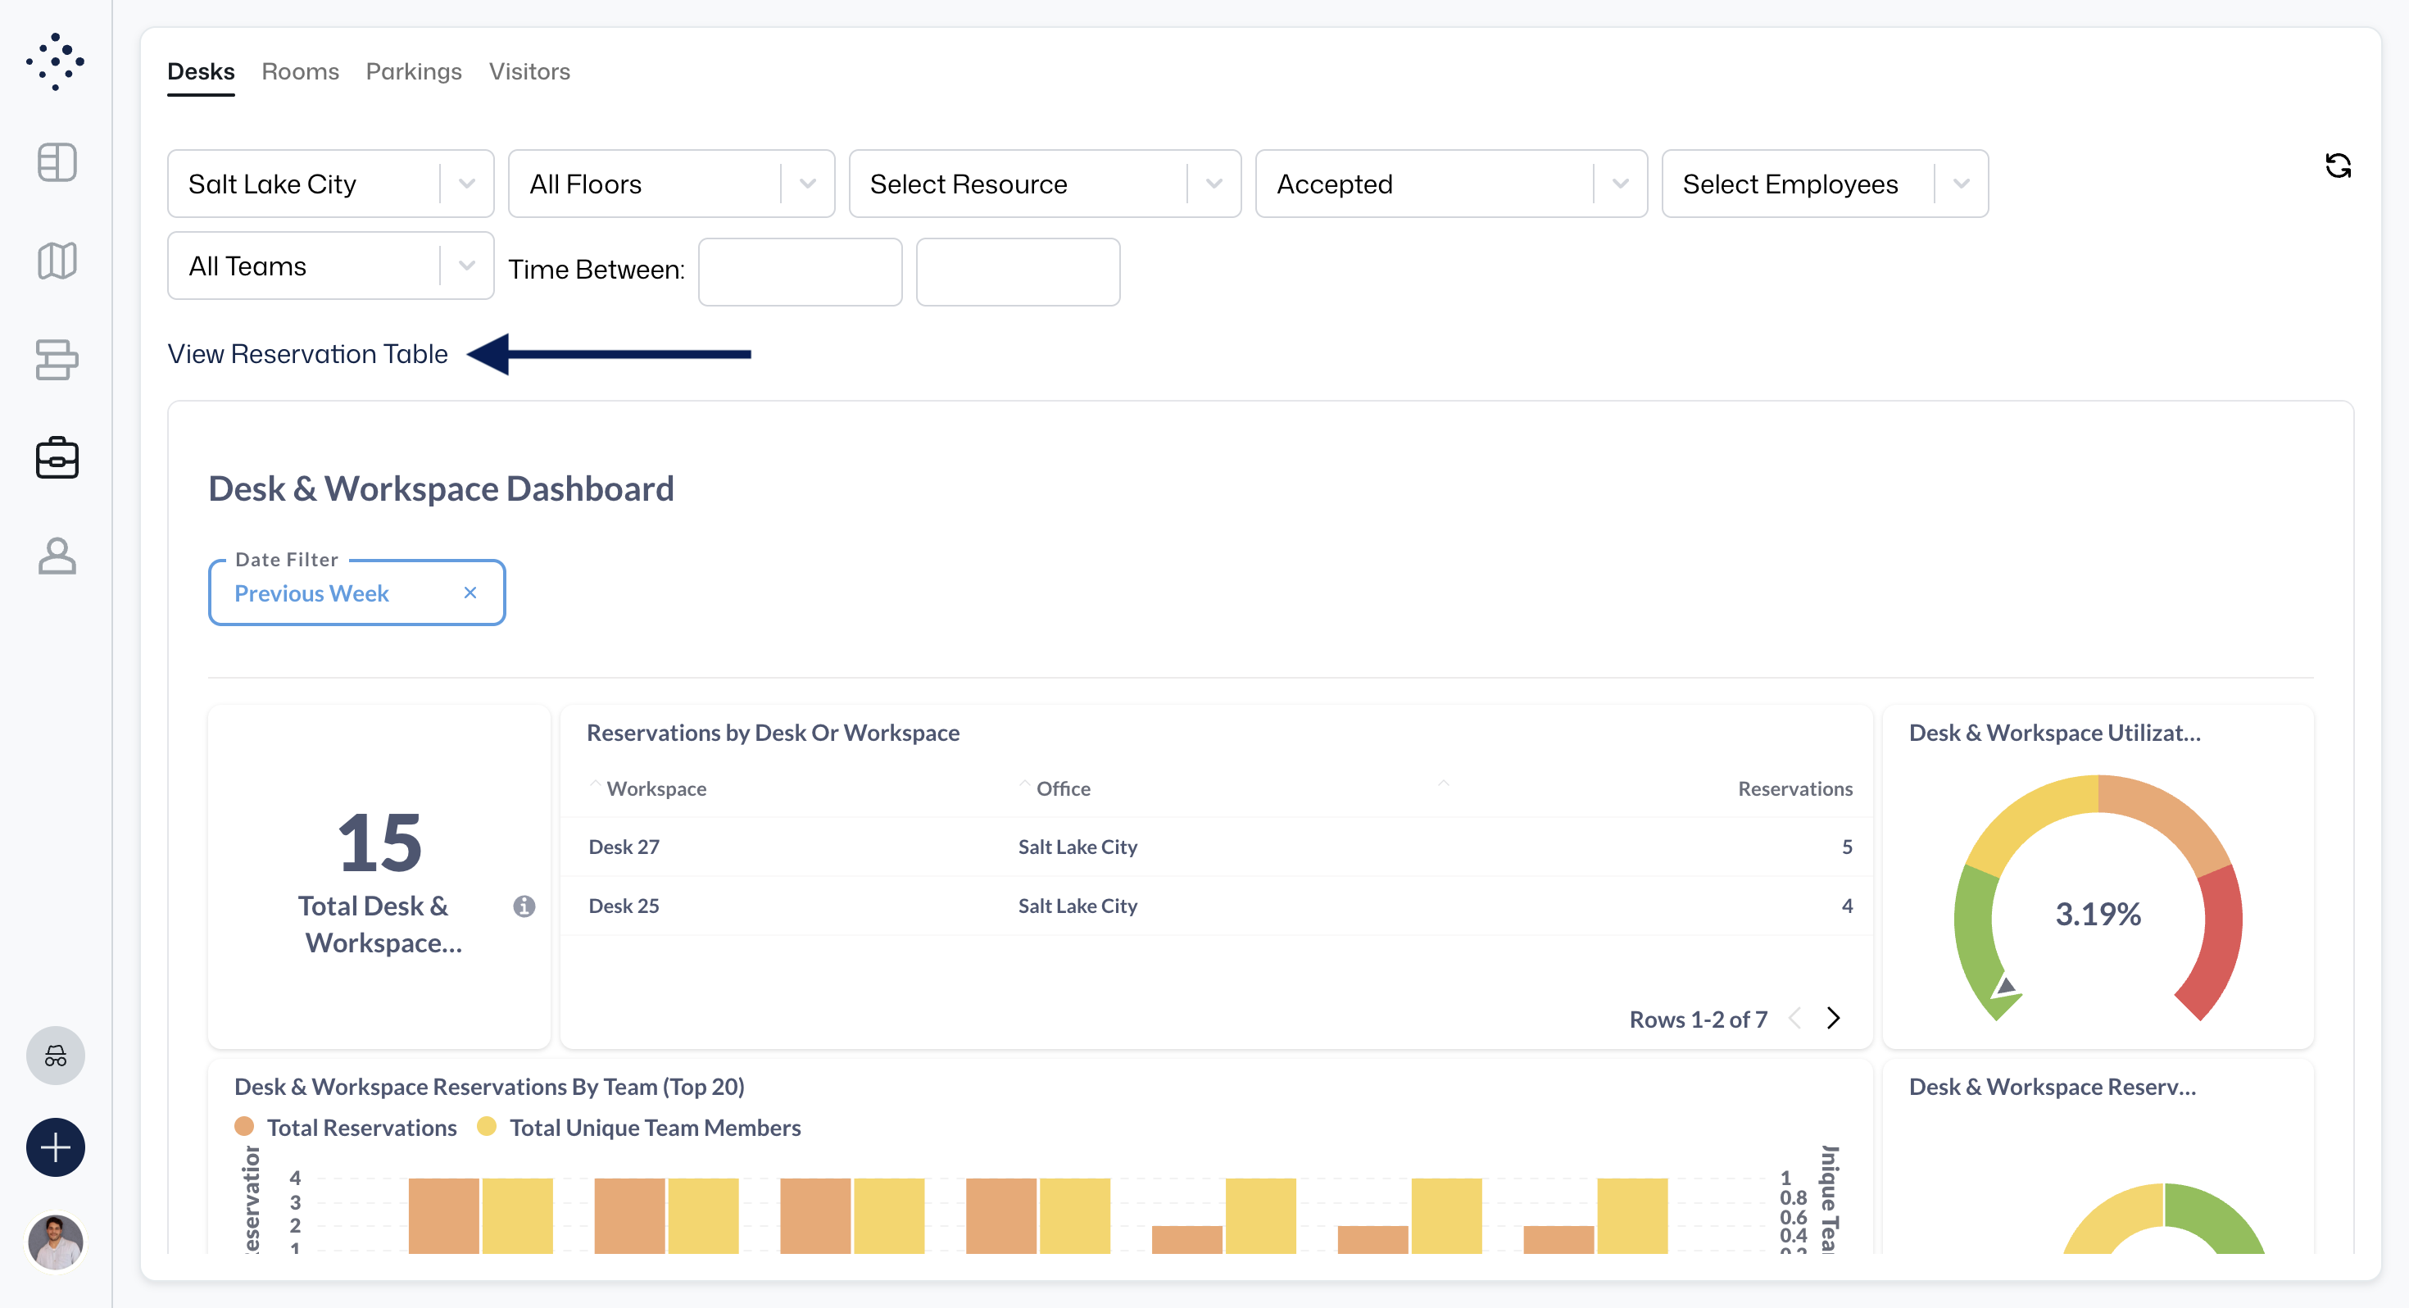Go to next page of reservation rows

[1832, 1019]
